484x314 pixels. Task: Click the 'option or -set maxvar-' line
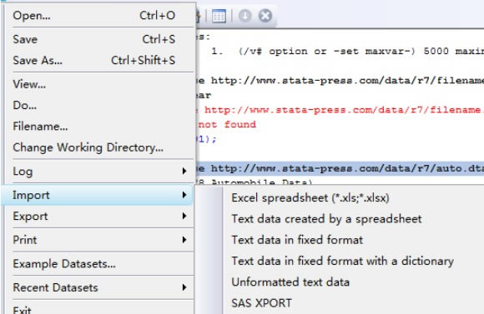coord(347,51)
